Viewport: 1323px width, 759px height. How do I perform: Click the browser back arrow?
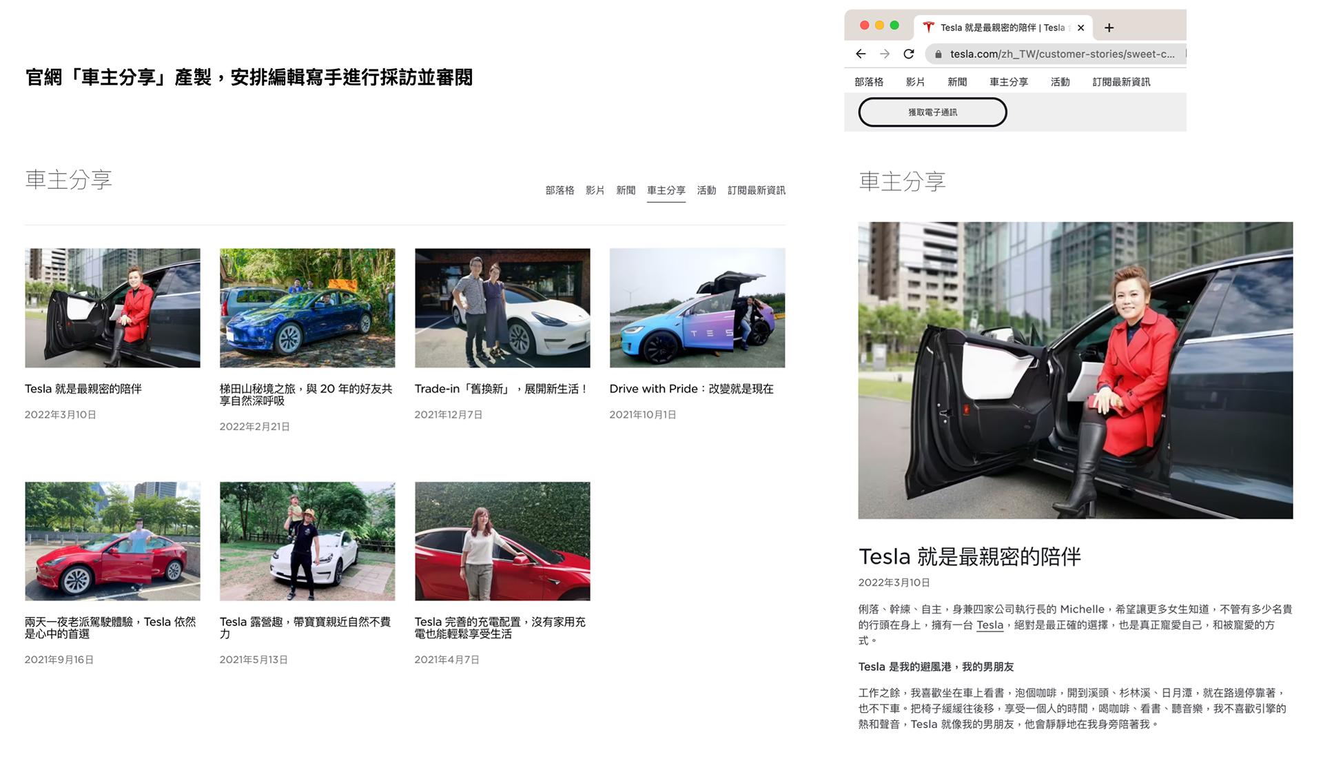pyautogui.click(x=861, y=54)
